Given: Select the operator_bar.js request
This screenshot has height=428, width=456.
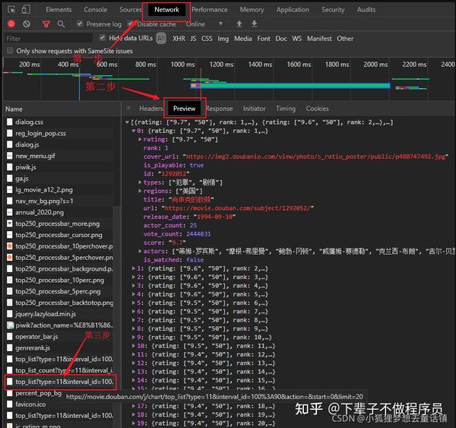Looking at the screenshot, I should pyautogui.click(x=36, y=337).
